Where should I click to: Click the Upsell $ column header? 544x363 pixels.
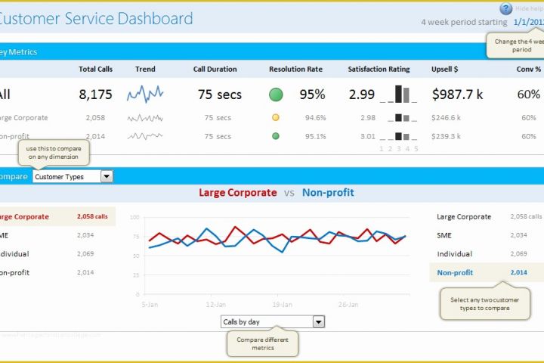click(x=444, y=69)
